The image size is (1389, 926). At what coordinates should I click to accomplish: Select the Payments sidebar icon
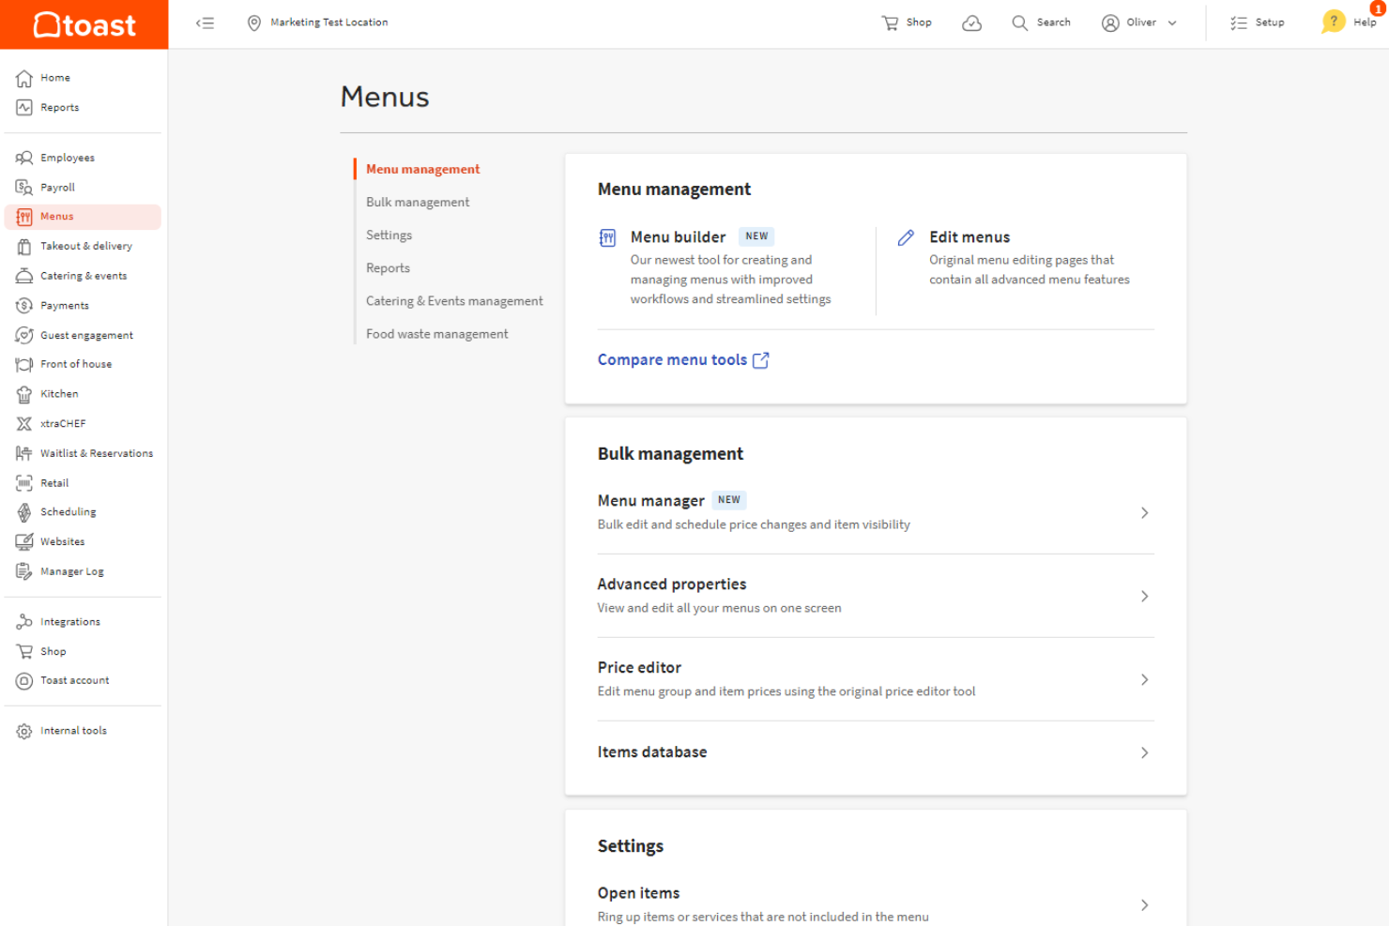[x=65, y=305]
